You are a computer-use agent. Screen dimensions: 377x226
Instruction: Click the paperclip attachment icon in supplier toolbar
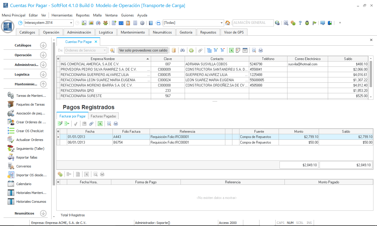(x=200, y=50)
